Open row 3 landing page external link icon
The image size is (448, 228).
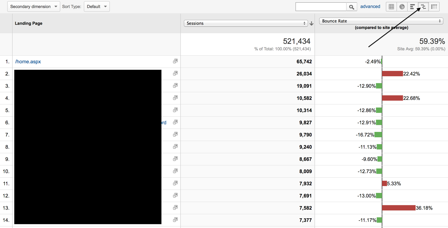(x=175, y=85)
